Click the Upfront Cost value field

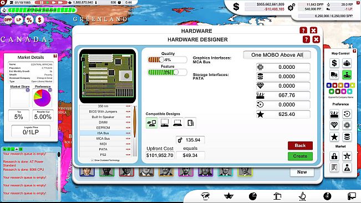(x=160, y=155)
